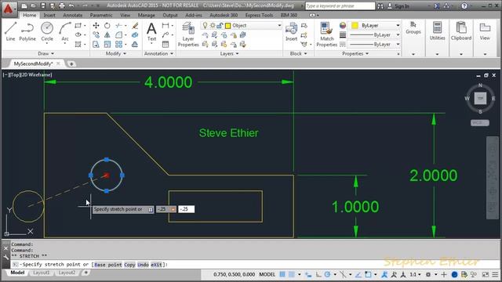Expand the Properties panel dropdown
Image resolution: width=502 pixels, height=282 pixels.
pyautogui.click(x=355, y=54)
